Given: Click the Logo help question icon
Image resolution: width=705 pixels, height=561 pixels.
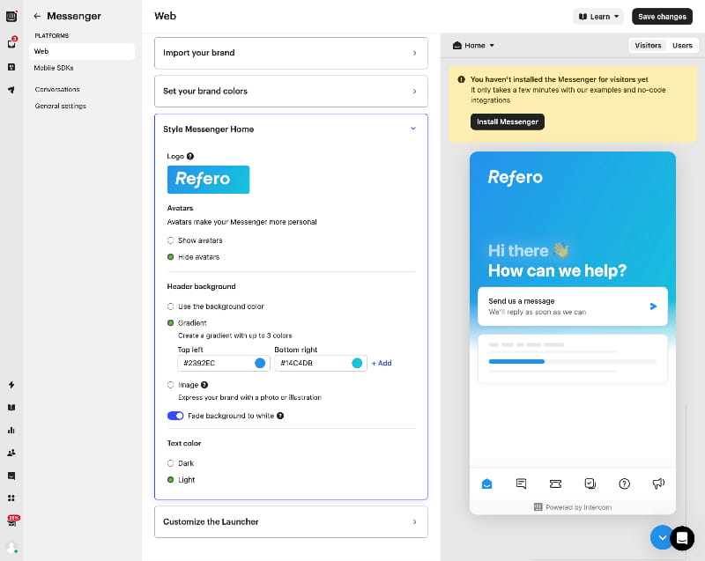Looking at the screenshot, I should point(190,156).
